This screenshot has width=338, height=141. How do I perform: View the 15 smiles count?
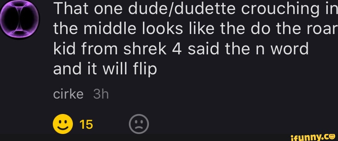(86, 124)
